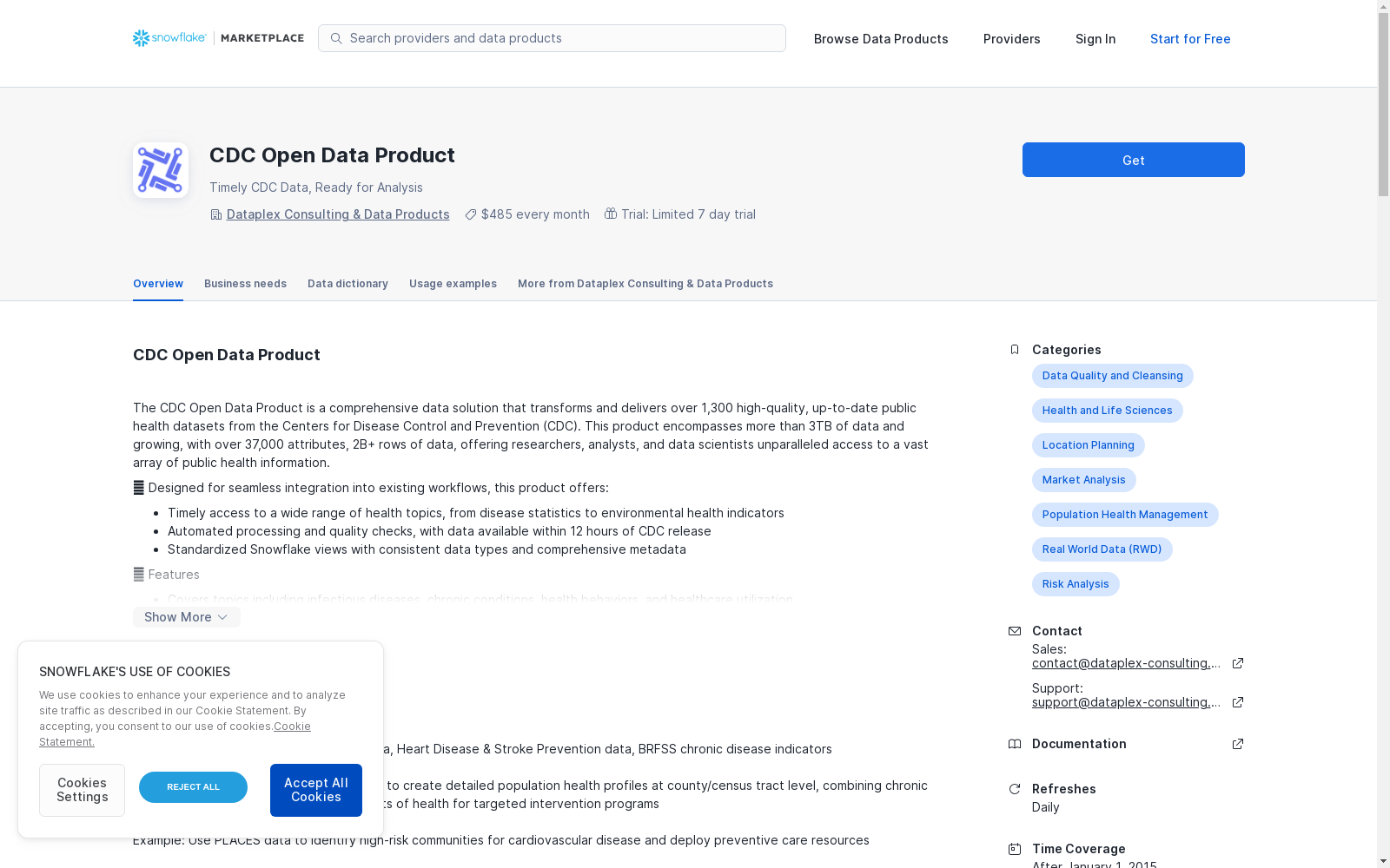The width and height of the screenshot is (1390, 868).
Task: Open Dataplex Consulting & Data Products provider link
Action: click(x=338, y=214)
